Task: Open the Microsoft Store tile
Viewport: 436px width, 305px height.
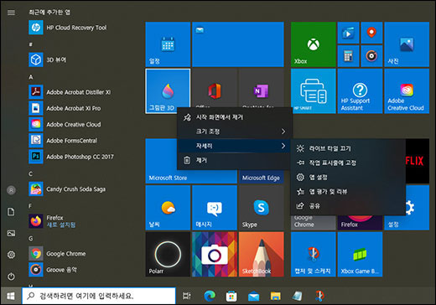Action: [161, 161]
